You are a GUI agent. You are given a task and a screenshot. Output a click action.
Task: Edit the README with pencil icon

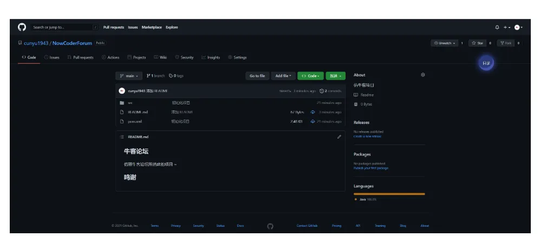point(339,136)
